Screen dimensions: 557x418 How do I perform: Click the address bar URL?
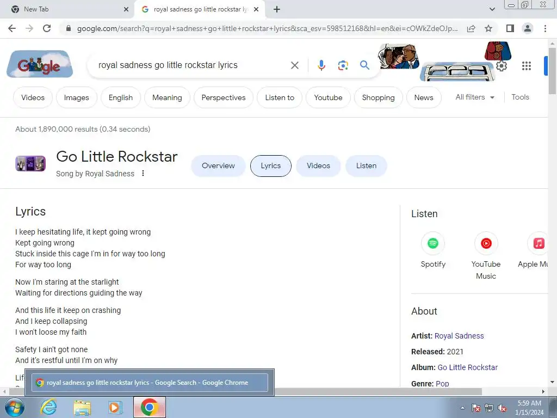267,28
